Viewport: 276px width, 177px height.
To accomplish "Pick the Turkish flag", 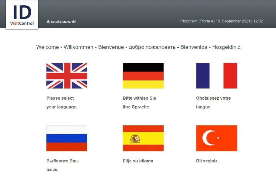I will click(216, 138).
